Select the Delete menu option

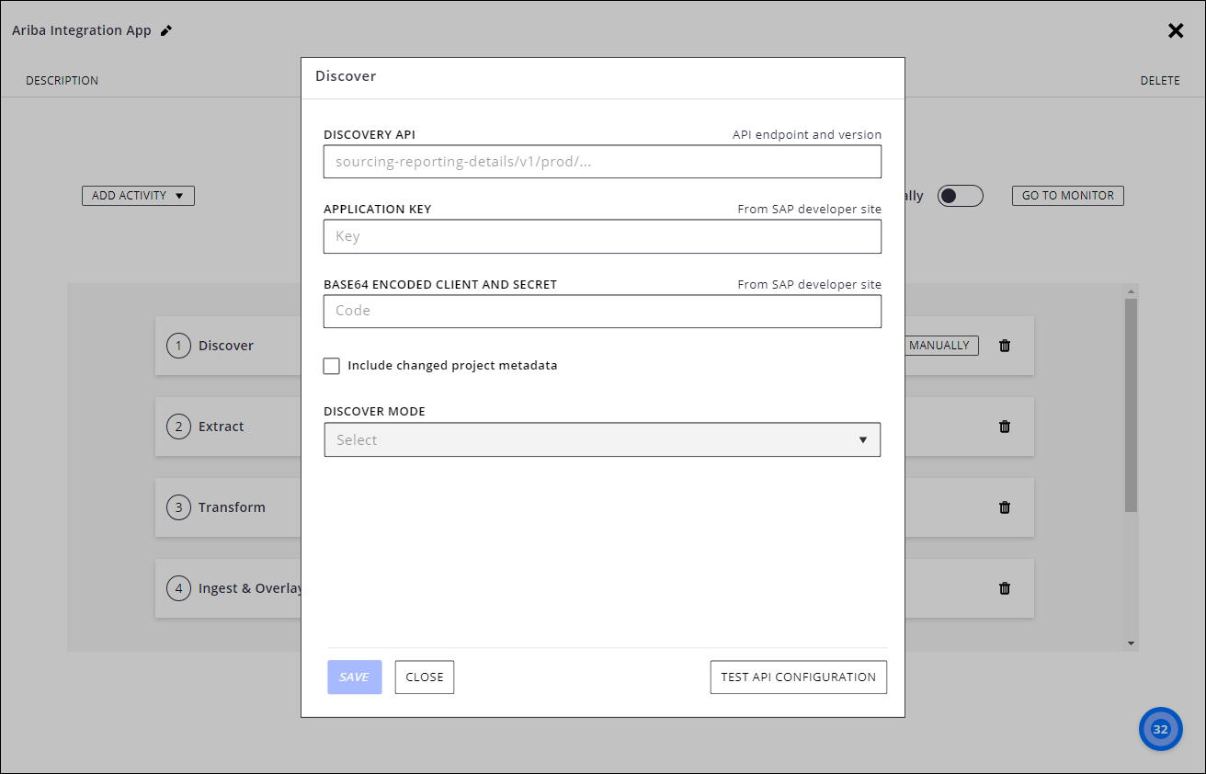pos(1160,81)
